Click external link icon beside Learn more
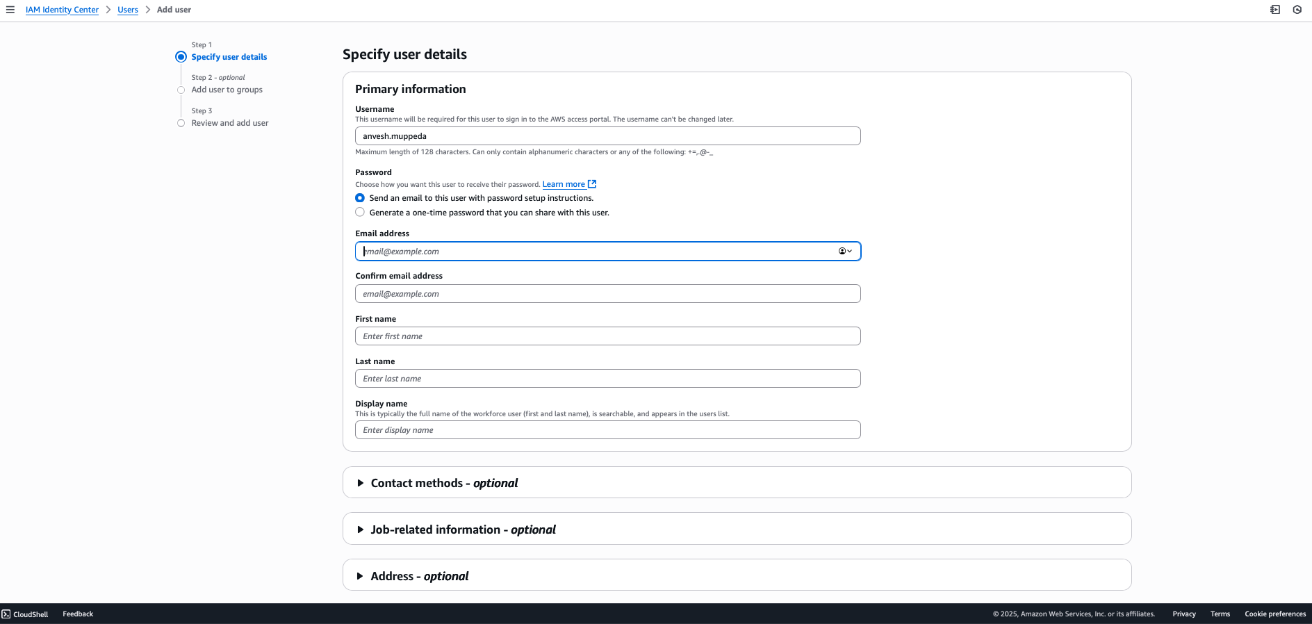This screenshot has height=624, width=1312. pos(592,184)
